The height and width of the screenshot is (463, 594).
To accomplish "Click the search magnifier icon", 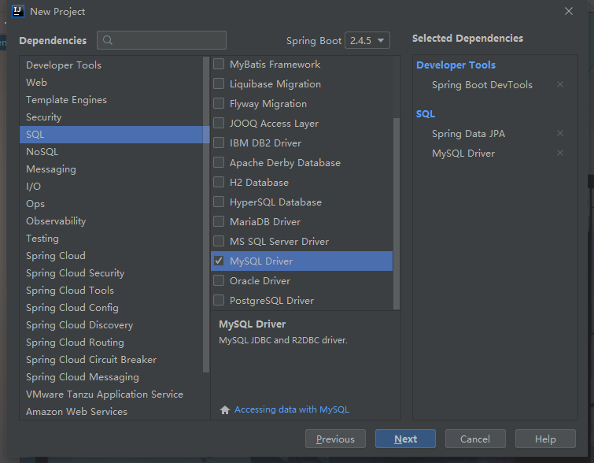I will point(108,40).
